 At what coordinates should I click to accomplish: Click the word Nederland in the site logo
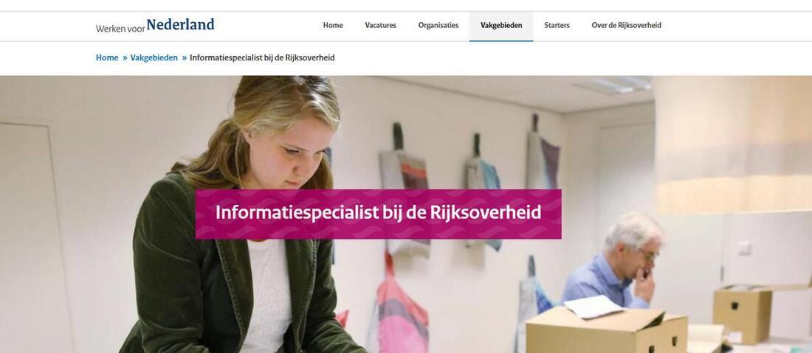pyautogui.click(x=180, y=24)
